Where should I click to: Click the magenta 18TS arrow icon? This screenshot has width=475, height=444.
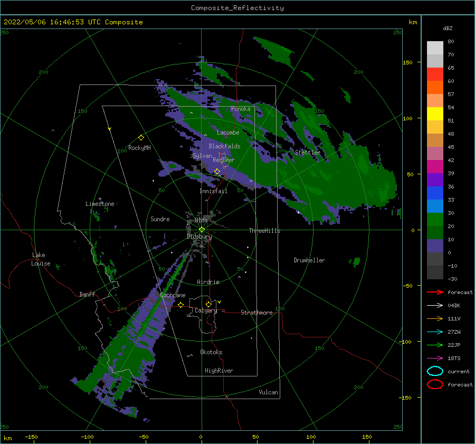point(435,358)
